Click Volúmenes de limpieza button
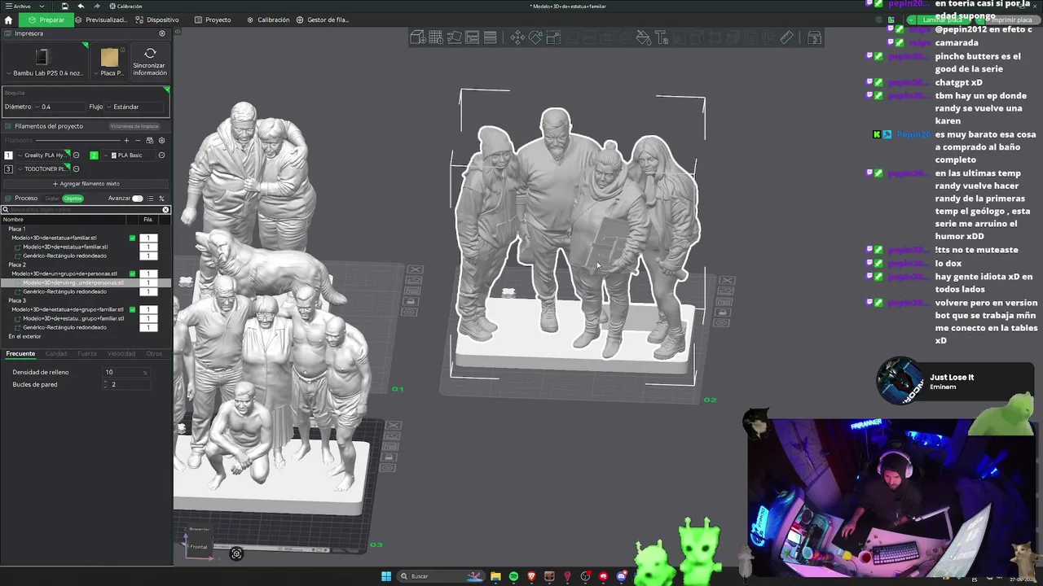Viewport: 1043px width, 586px height. 134,126
